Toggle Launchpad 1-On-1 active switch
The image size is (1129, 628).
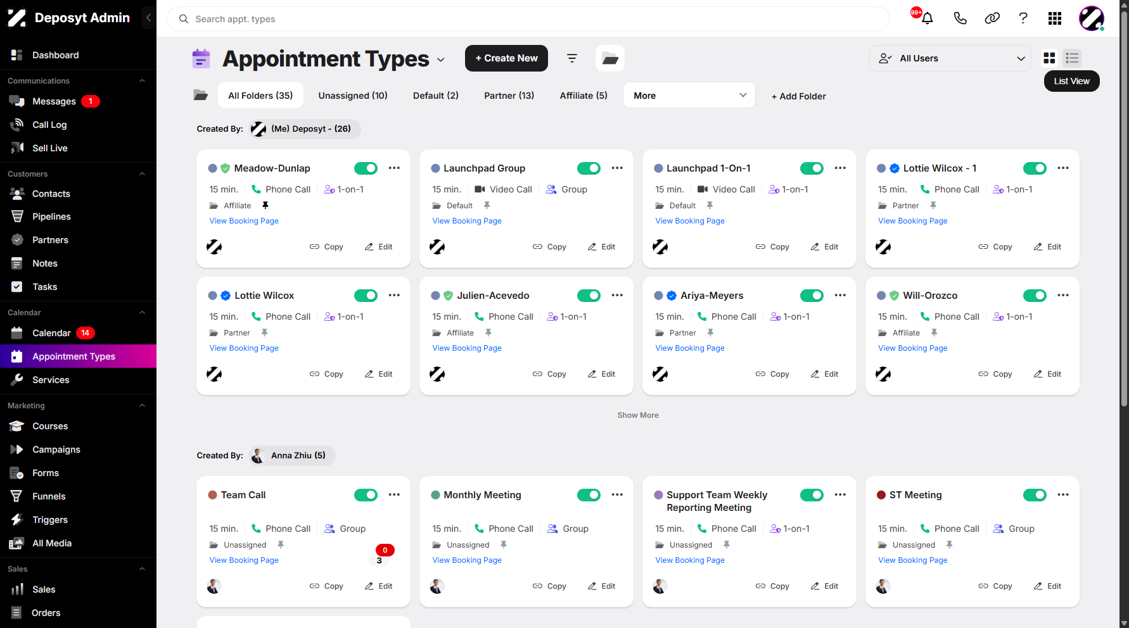coord(812,168)
